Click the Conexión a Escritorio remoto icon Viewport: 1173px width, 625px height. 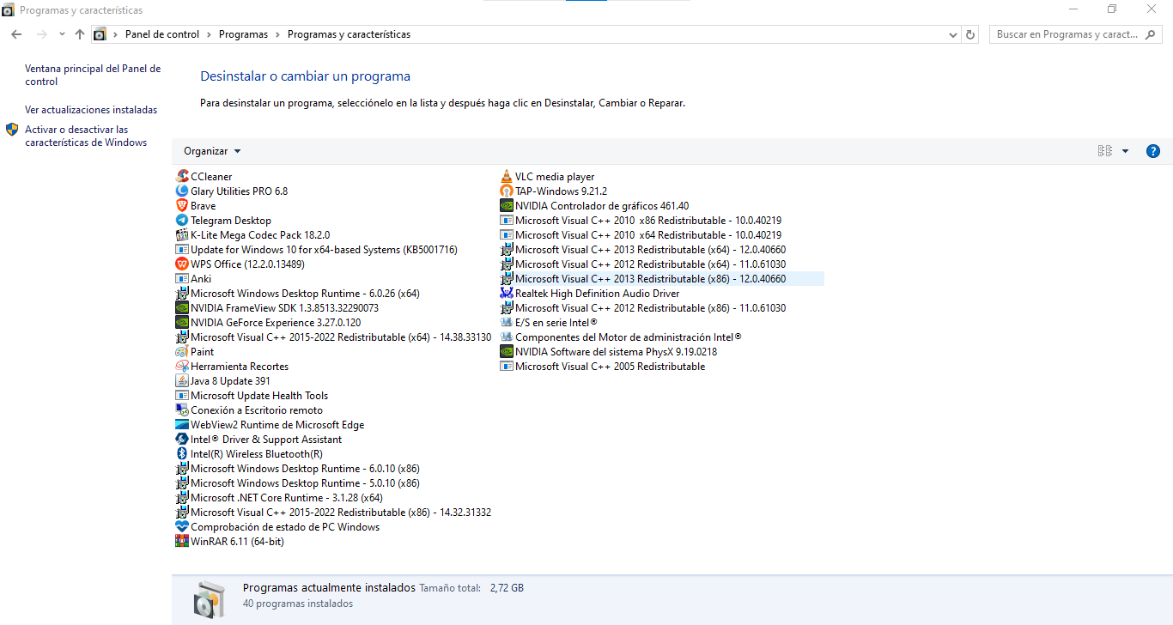[x=182, y=410]
